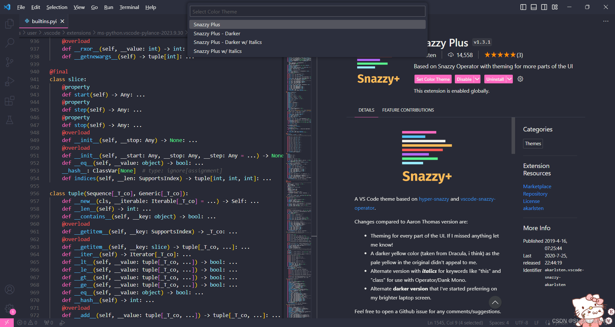
Task: Click the code minimap
Action: coord(299,188)
